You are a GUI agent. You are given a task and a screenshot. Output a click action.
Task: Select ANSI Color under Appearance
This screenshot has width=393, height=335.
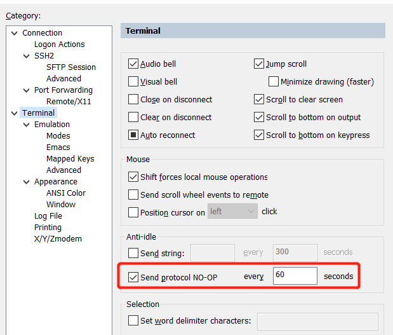(x=66, y=193)
